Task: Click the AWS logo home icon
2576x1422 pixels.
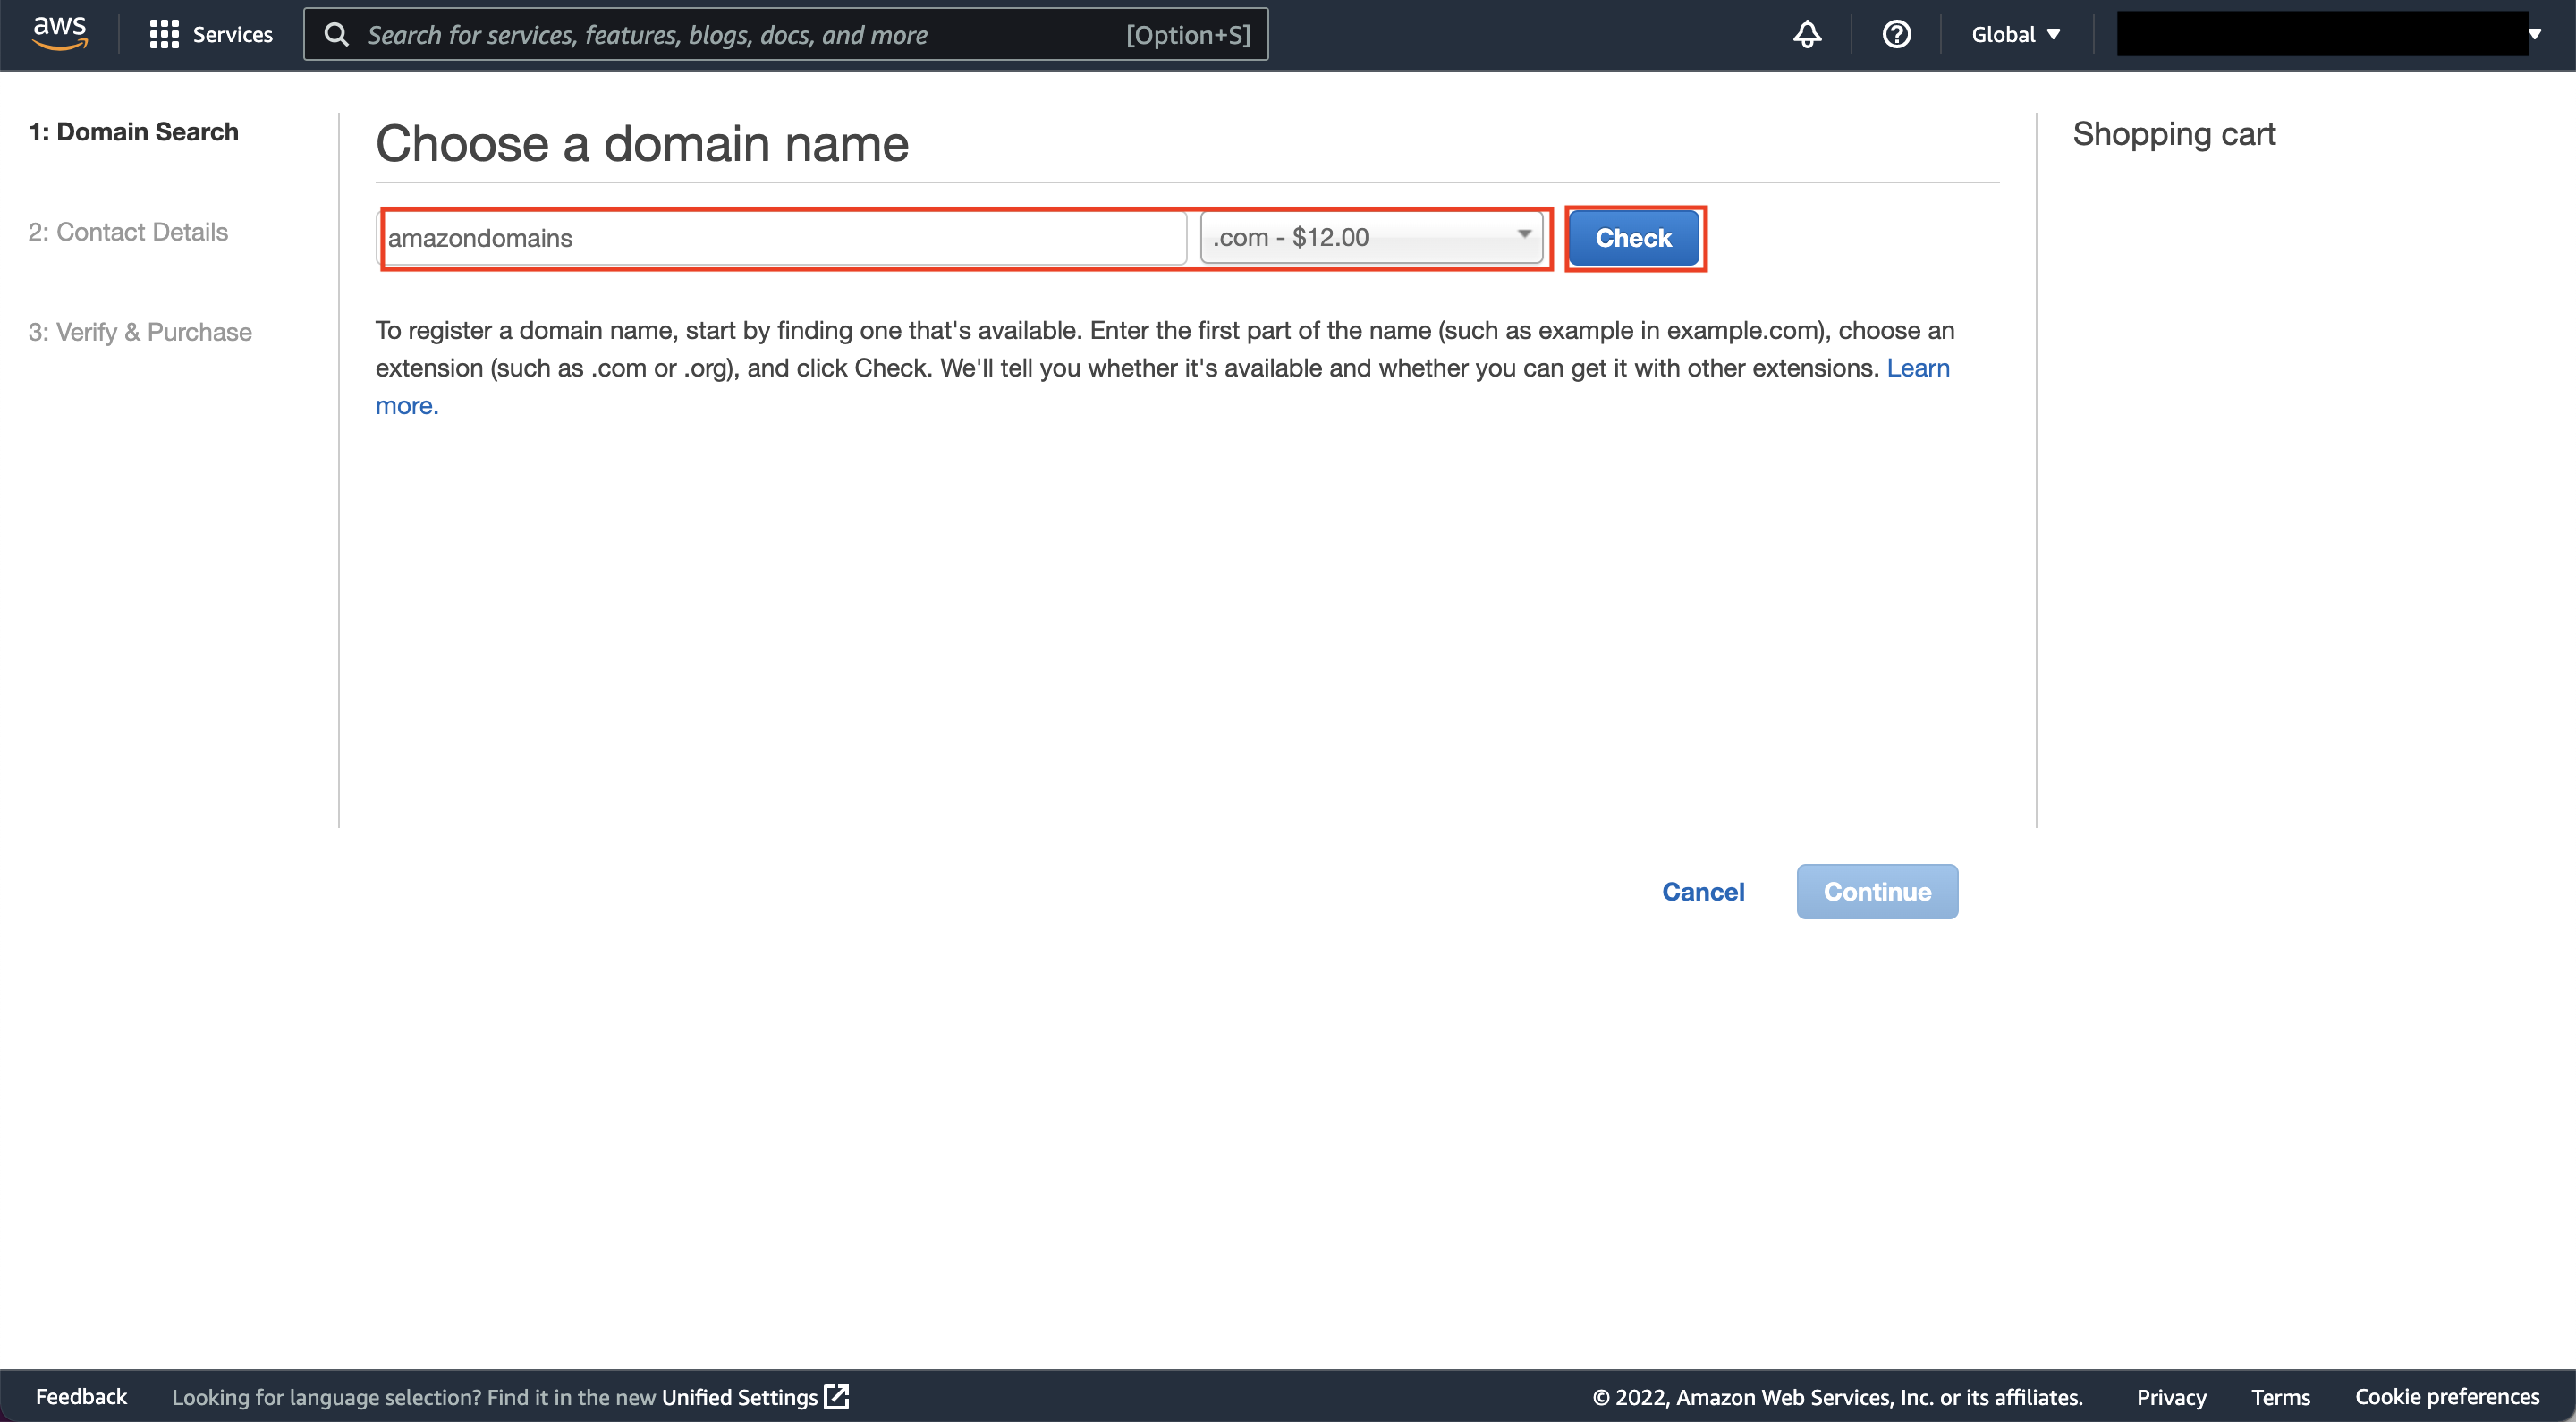Action: coord(60,33)
